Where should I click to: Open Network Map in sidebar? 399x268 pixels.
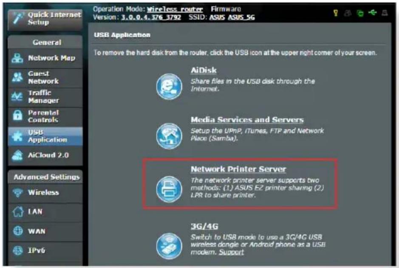45,58
